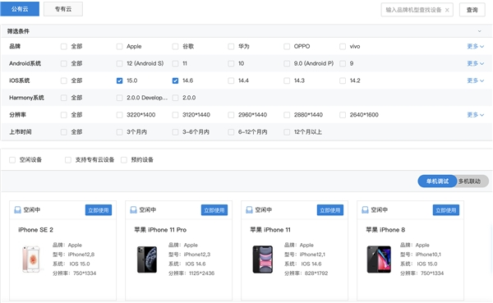
Task: Uncheck the iOS 14.6 checkbox
Action: 175,80
